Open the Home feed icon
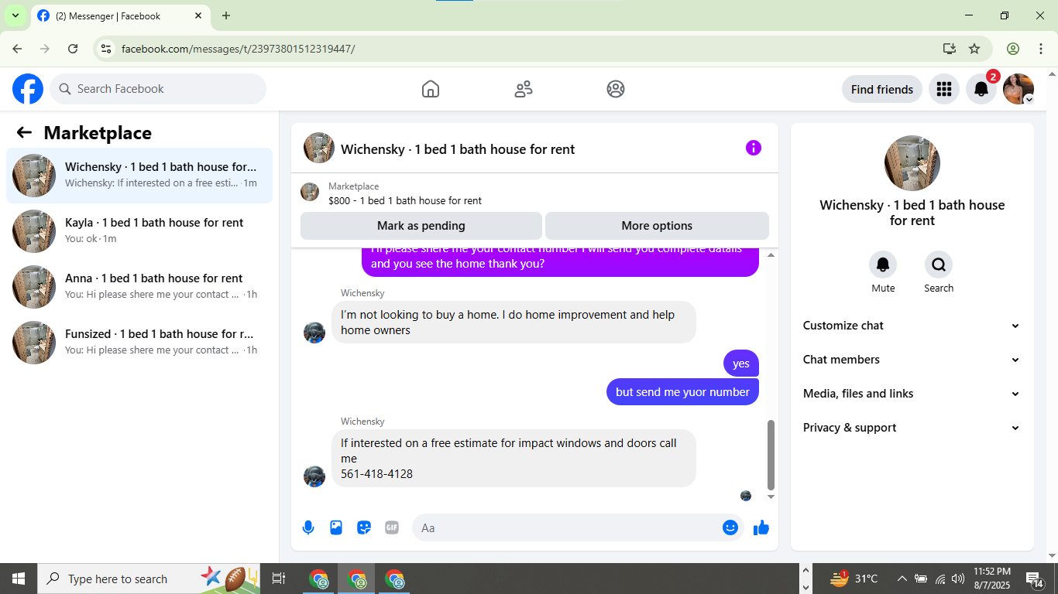1058x594 pixels. pyautogui.click(x=431, y=89)
